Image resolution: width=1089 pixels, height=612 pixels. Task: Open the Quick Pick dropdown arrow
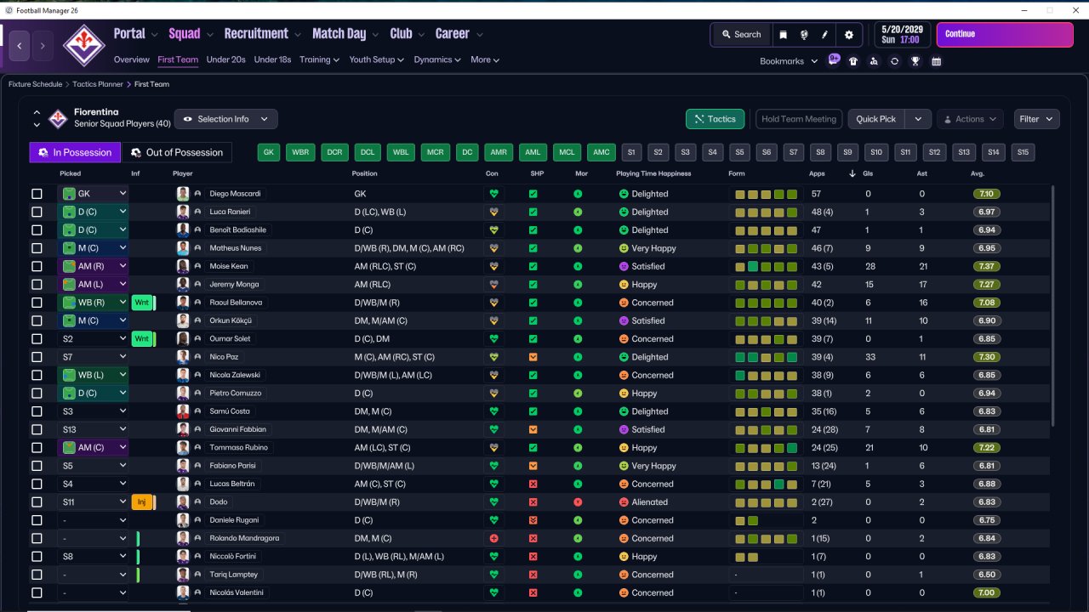point(918,119)
